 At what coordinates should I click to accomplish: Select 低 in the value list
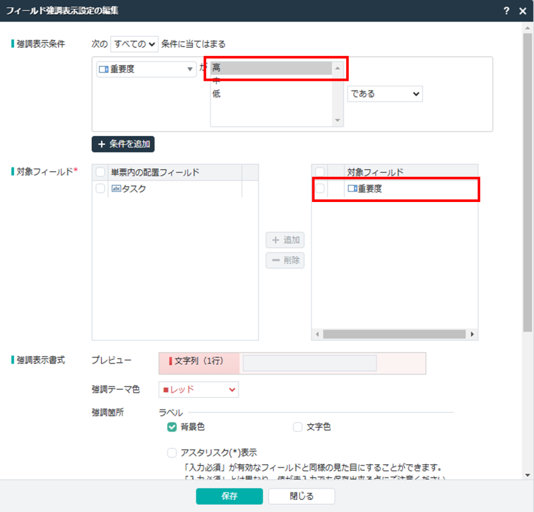pyautogui.click(x=216, y=94)
